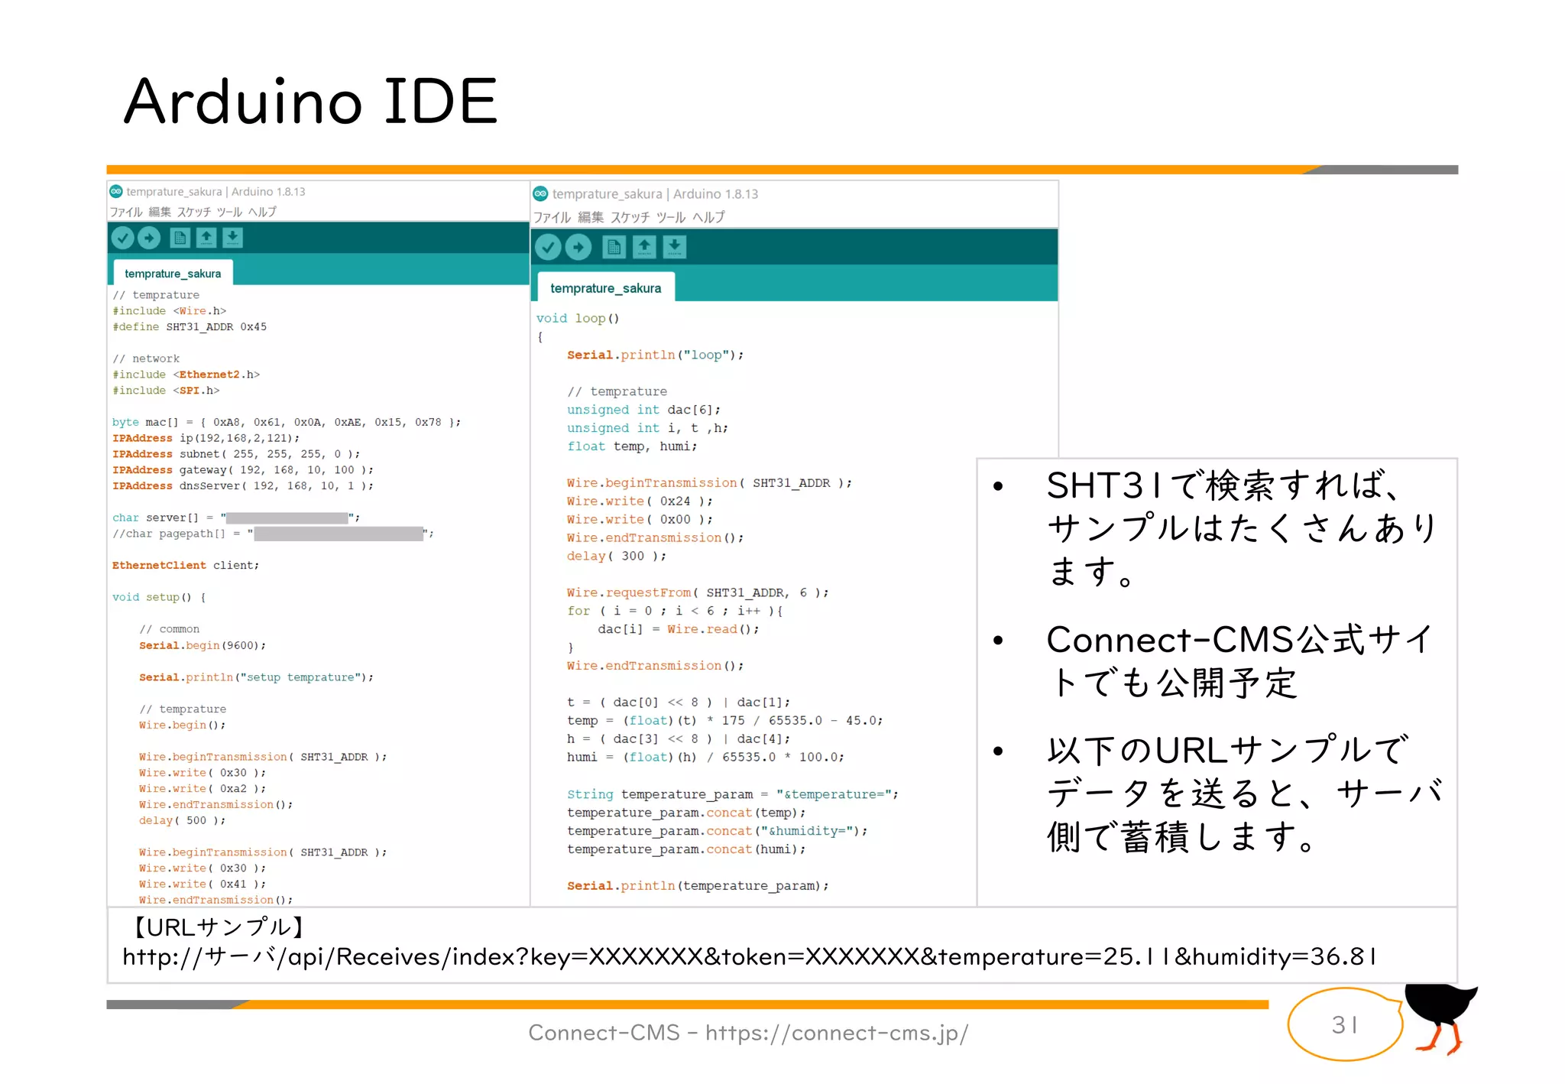Click '#define SHT31_ADDR 0x45' code line
The image size is (1565, 1084).
[190, 326]
